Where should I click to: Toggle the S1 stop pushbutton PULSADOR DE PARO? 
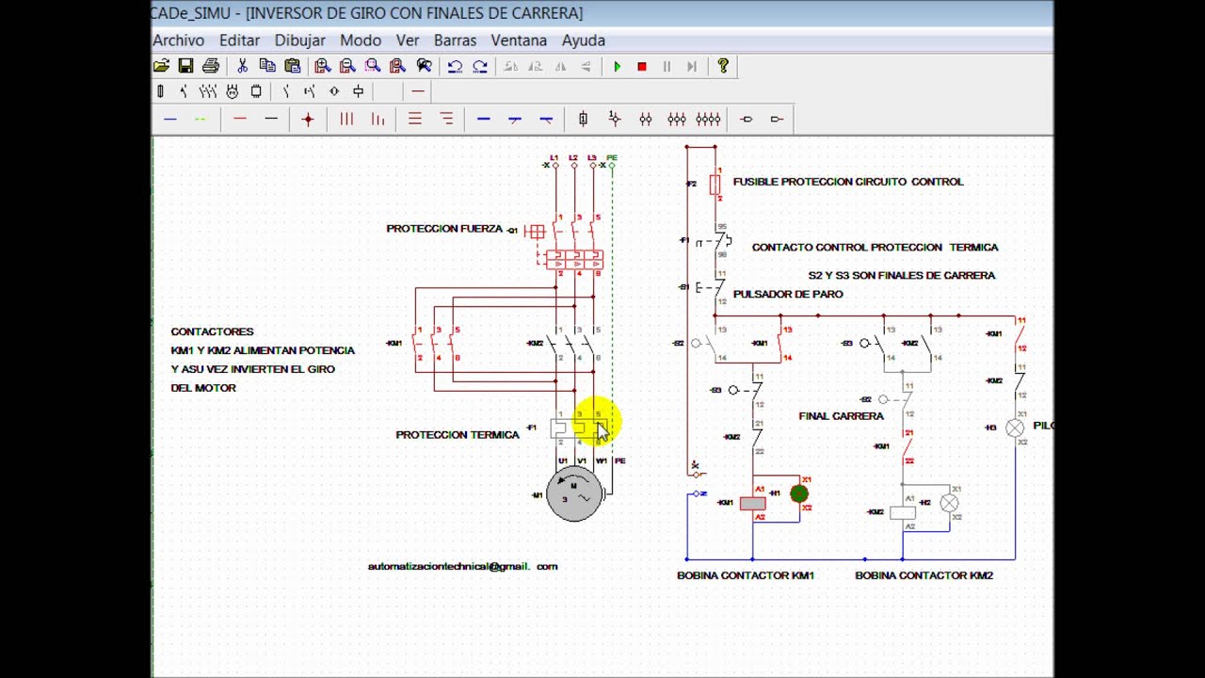[x=713, y=287]
